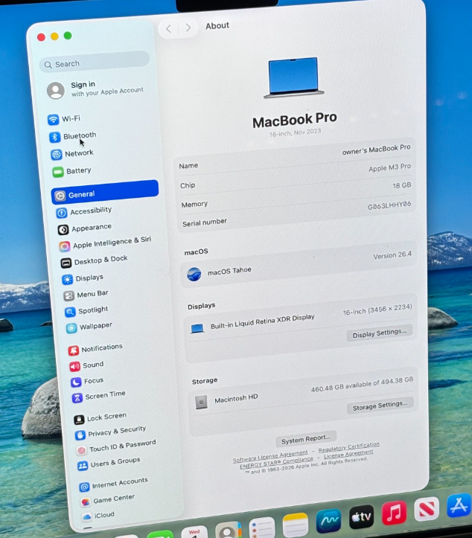Screen dimensions: 472x538
Task: Open Battery settings
Action: click(71, 171)
